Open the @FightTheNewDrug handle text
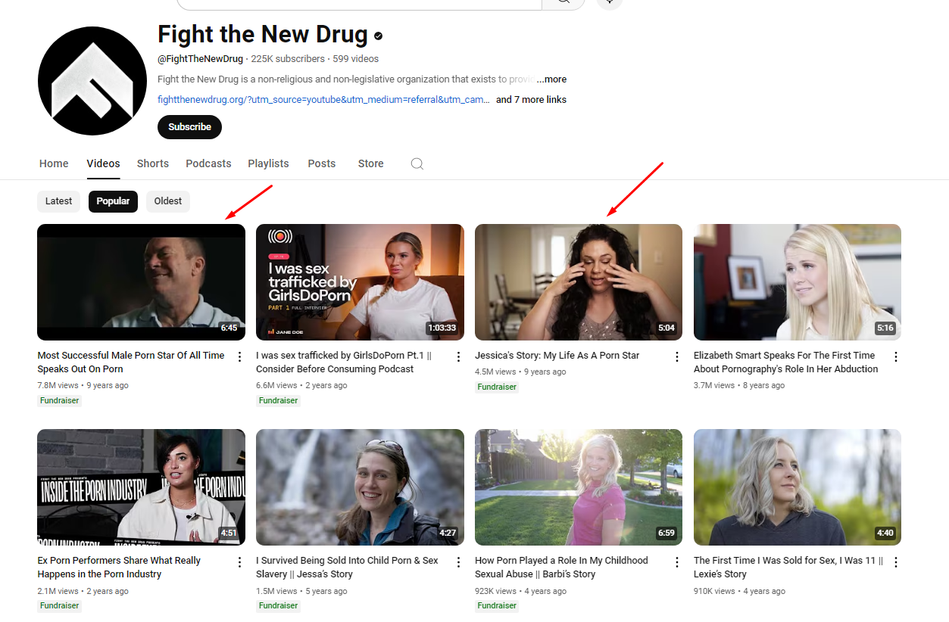The width and height of the screenshot is (949, 622). pyautogui.click(x=201, y=59)
